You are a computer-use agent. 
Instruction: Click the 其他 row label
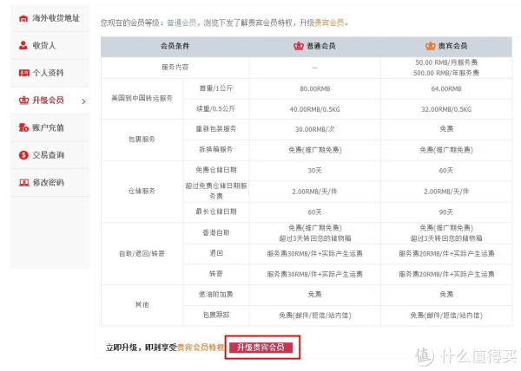click(x=142, y=305)
